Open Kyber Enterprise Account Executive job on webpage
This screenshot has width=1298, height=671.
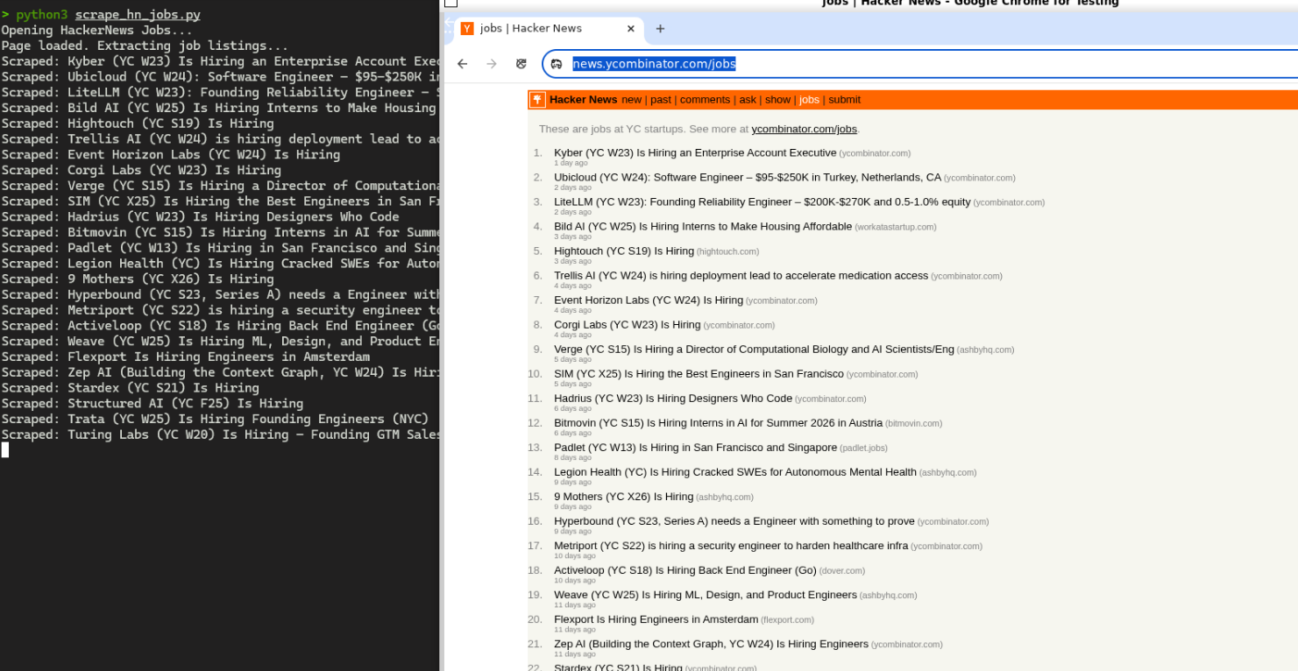point(695,153)
